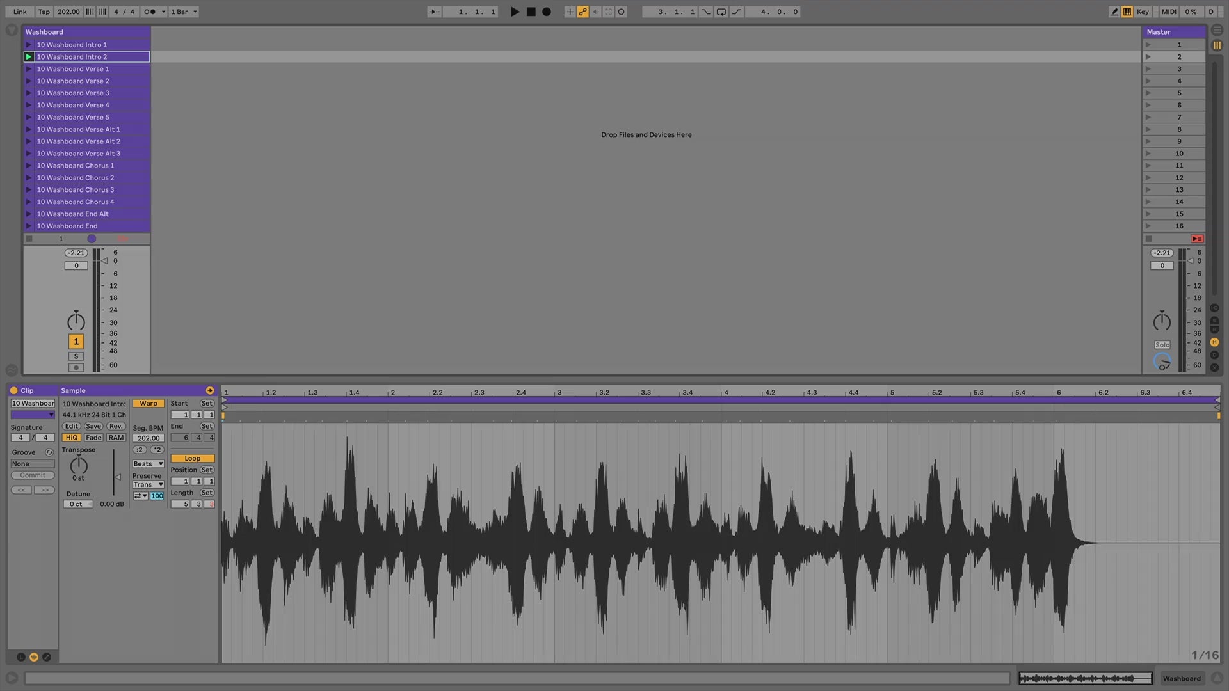1229x691 pixels.
Task: Toggle the Mixer section M show/hide button
Action: [1214, 342]
